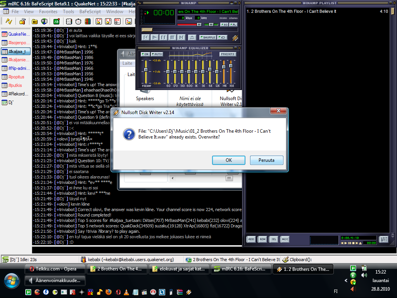This screenshot has width=397, height=298.
Task: Open mIRC Timer stopwatch icon
Action: (x=78, y=21)
